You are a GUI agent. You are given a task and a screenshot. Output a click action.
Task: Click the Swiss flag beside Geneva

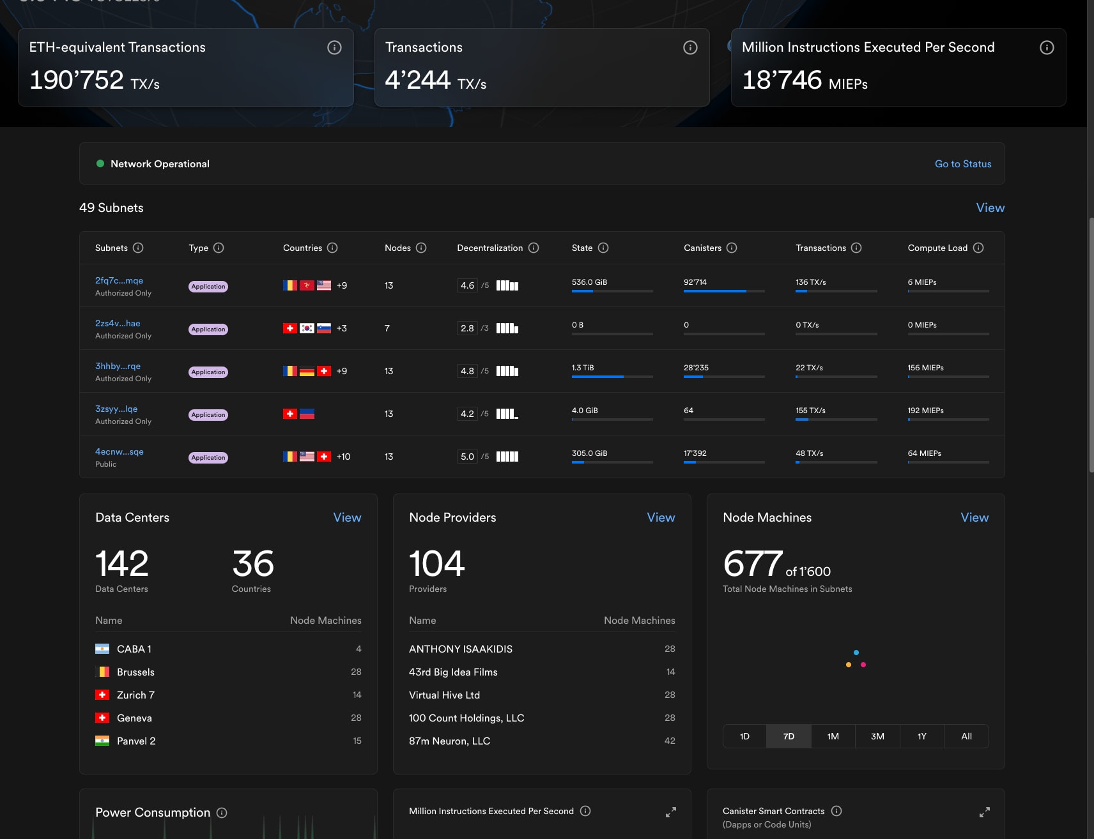102,718
